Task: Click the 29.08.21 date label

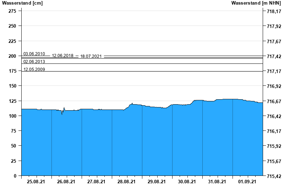Action: point(157,182)
